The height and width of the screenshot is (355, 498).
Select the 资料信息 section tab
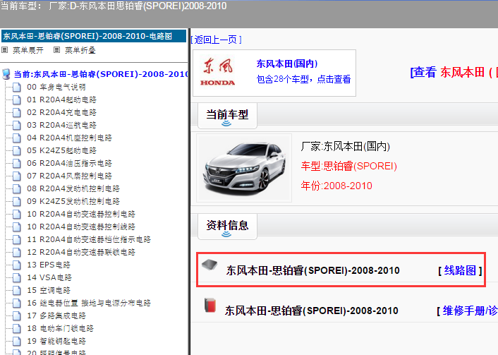click(x=227, y=227)
